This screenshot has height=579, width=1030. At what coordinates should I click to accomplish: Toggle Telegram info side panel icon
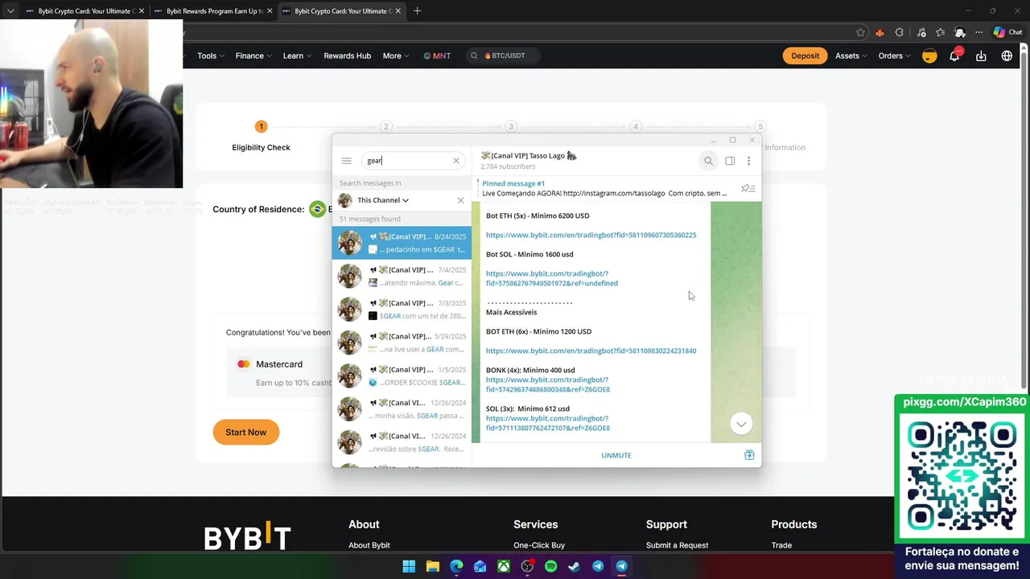pos(730,161)
